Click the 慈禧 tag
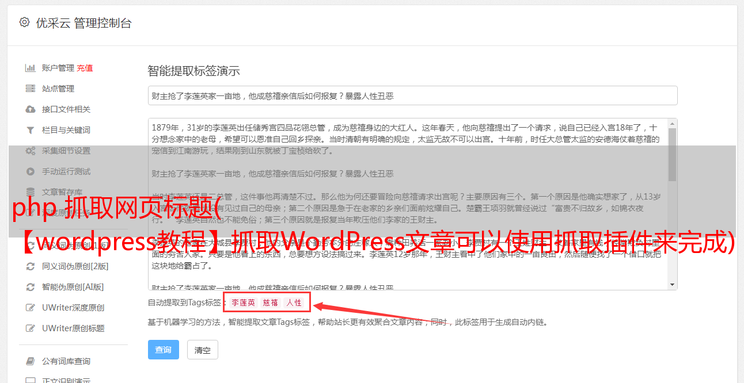Screen dimensions: 744x383 coord(271,302)
